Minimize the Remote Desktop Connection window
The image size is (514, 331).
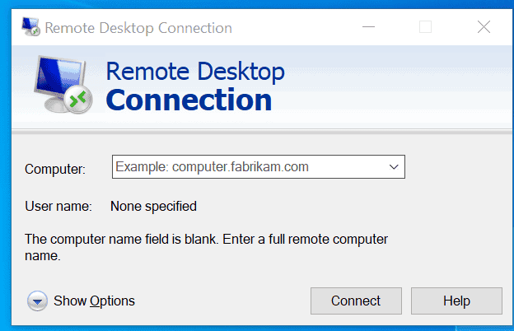tap(368, 27)
